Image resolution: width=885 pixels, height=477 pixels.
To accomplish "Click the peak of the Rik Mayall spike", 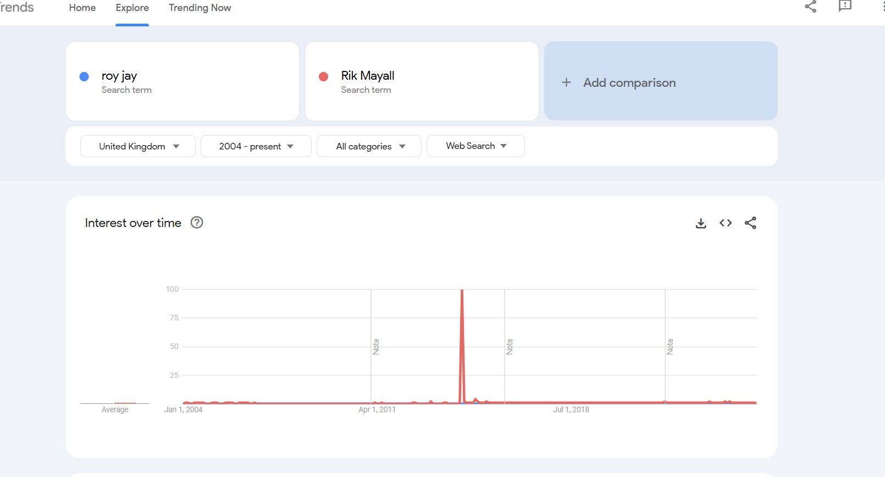I will (462, 290).
